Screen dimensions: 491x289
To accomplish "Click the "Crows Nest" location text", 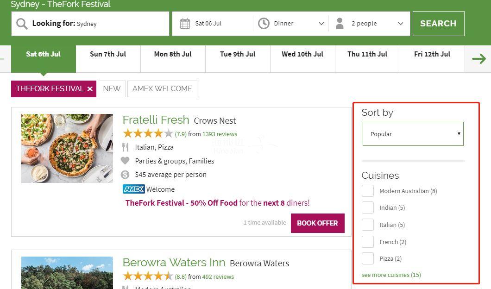I will (x=215, y=121).
